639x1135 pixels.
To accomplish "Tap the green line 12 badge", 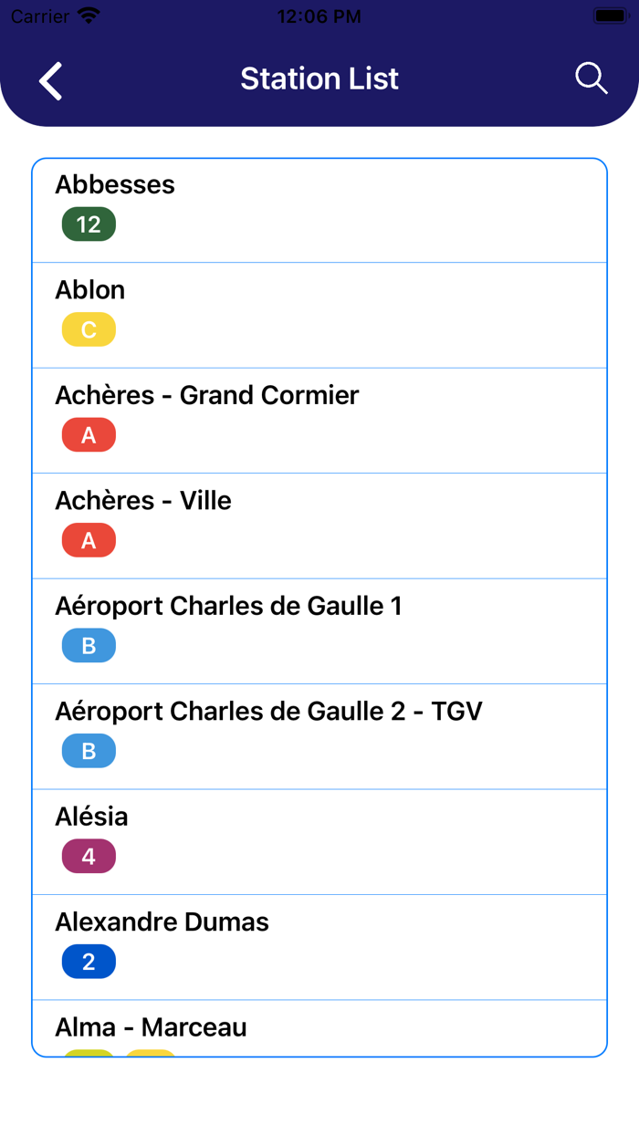I will (x=89, y=224).
